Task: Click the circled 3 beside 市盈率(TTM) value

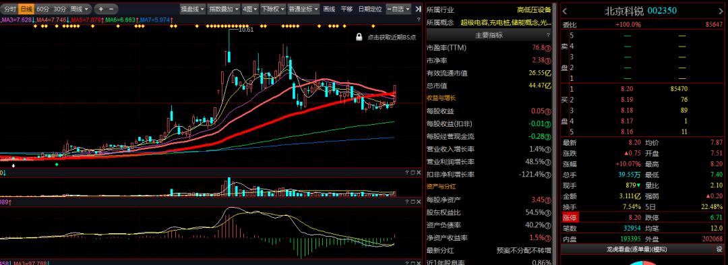Action: click(x=548, y=48)
